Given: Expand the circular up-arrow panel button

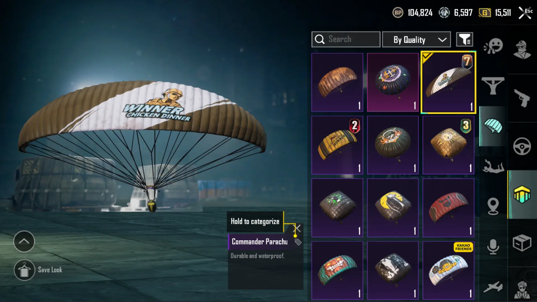Looking at the screenshot, I should tap(24, 241).
